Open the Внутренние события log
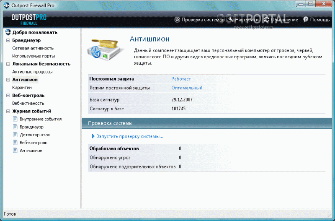 (41, 119)
